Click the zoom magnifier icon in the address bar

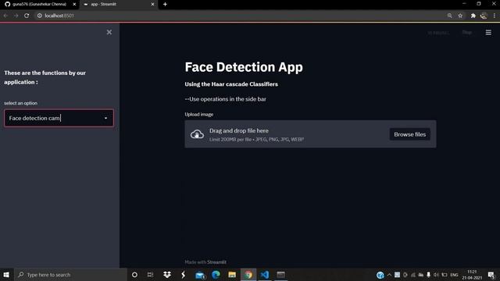click(x=450, y=16)
